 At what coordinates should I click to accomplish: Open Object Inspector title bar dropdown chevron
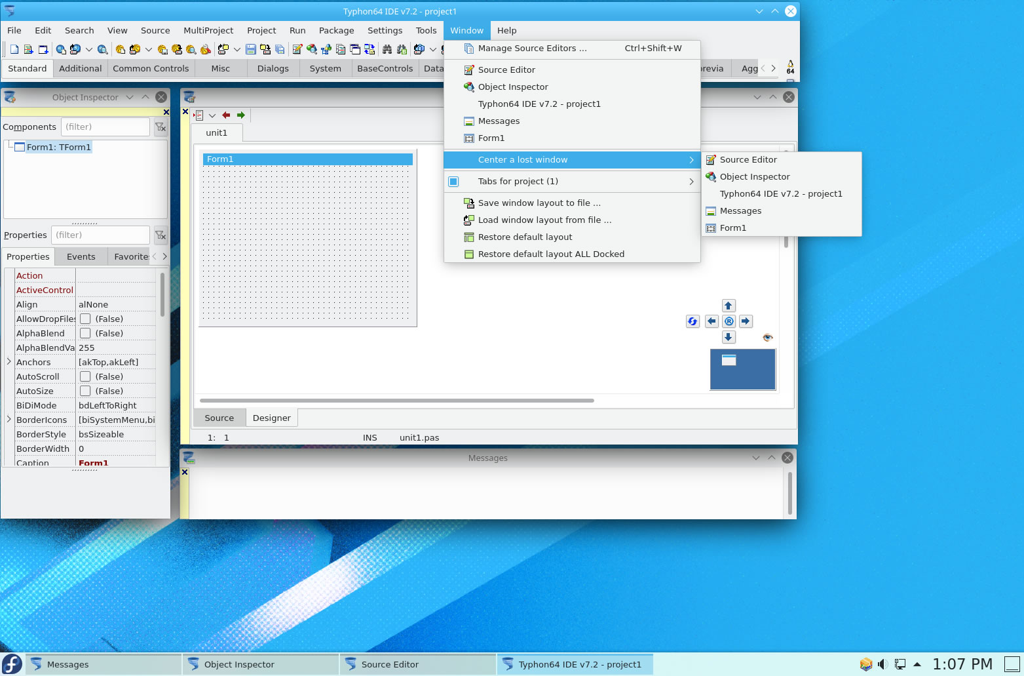point(130,97)
